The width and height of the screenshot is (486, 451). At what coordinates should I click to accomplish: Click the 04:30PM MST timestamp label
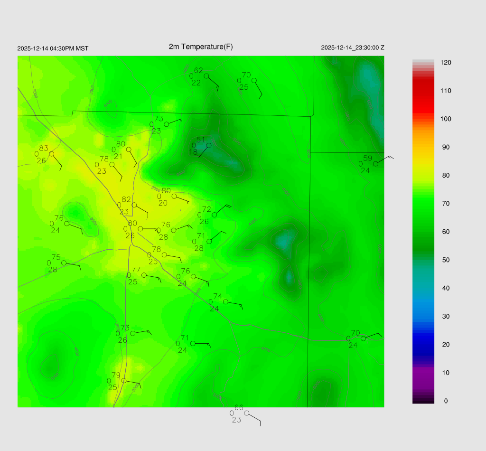tap(53, 48)
